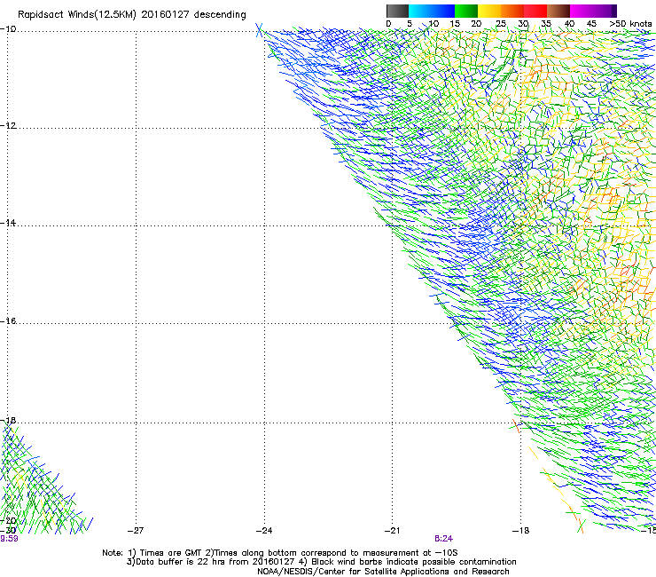Viewport: 656px width, 577px height.
Task: Click the green 15-20 knots legend swatch
Action: pos(466,11)
